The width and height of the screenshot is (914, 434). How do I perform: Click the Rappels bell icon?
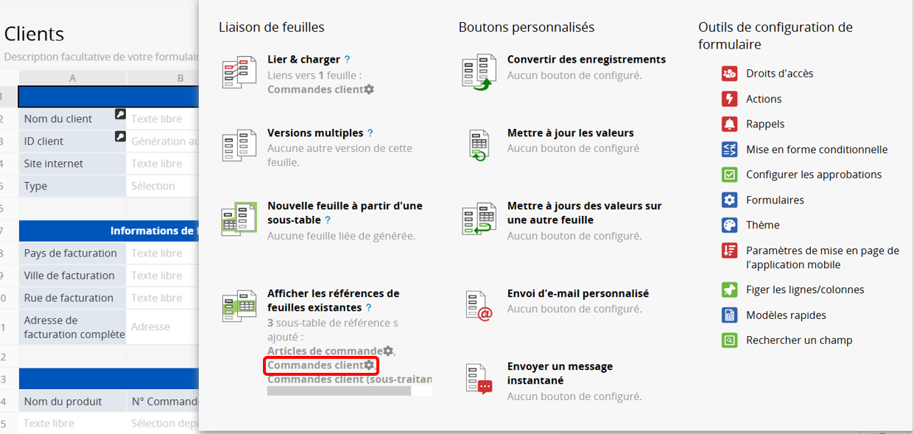pyautogui.click(x=729, y=124)
